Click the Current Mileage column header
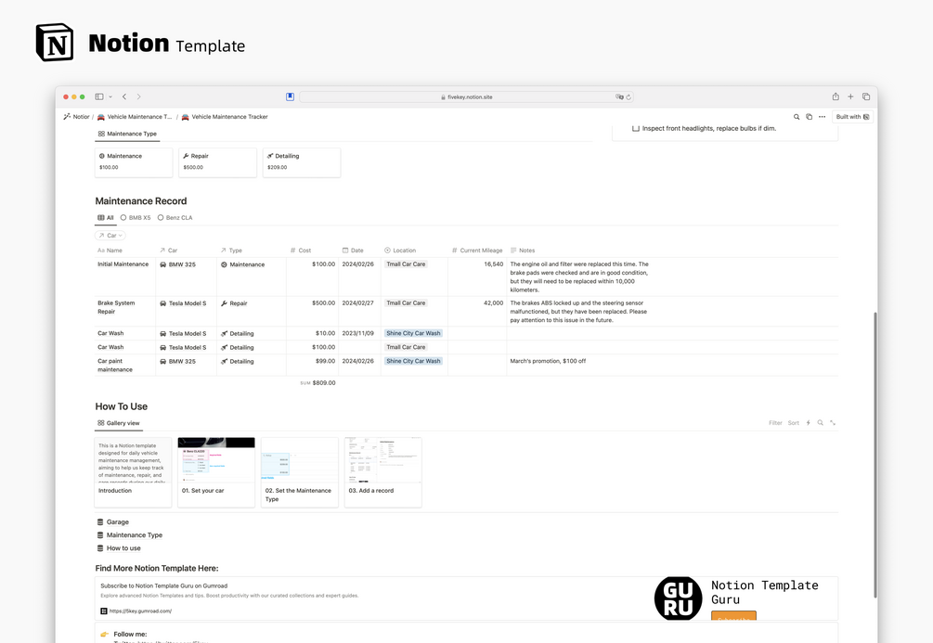933x643 pixels. (476, 251)
